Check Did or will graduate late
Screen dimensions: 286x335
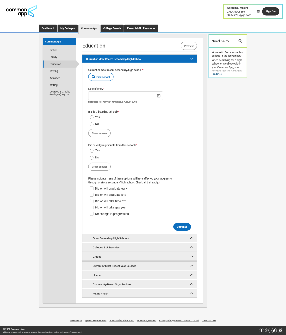(92, 195)
